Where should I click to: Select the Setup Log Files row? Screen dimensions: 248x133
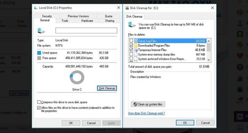(167, 41)
